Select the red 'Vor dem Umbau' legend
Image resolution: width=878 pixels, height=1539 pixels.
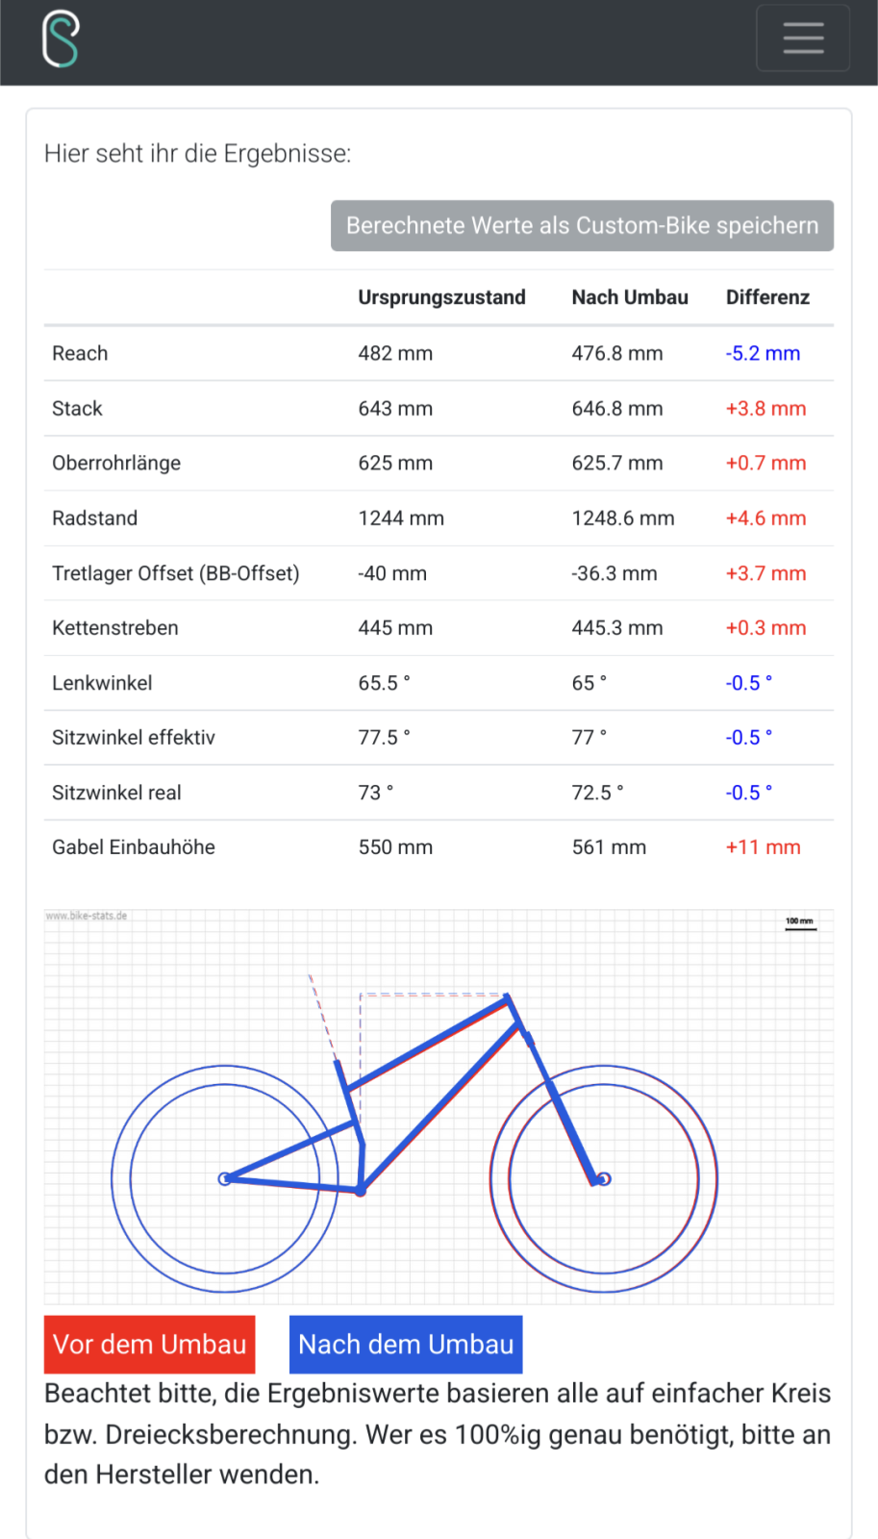pyautogui.click(x=150, y=1344)
